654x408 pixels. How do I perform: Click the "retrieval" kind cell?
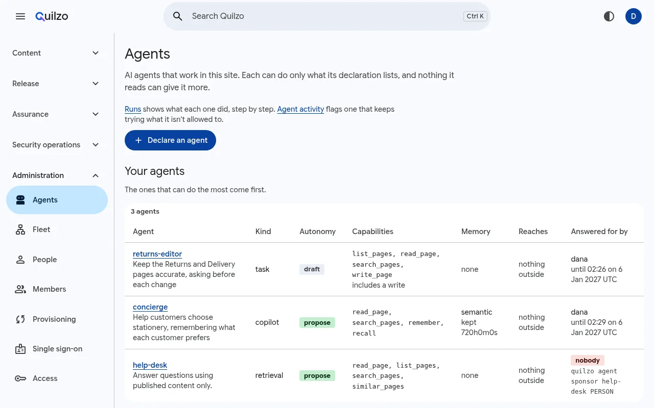pyautogui.click(x=269, y=375)
